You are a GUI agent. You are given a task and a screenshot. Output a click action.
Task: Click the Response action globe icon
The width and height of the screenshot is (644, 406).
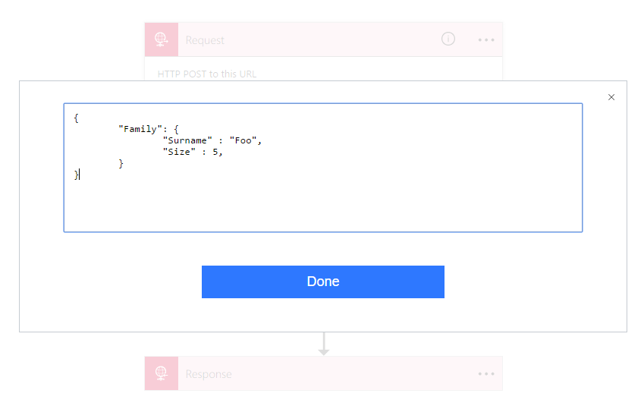[162, 373]
